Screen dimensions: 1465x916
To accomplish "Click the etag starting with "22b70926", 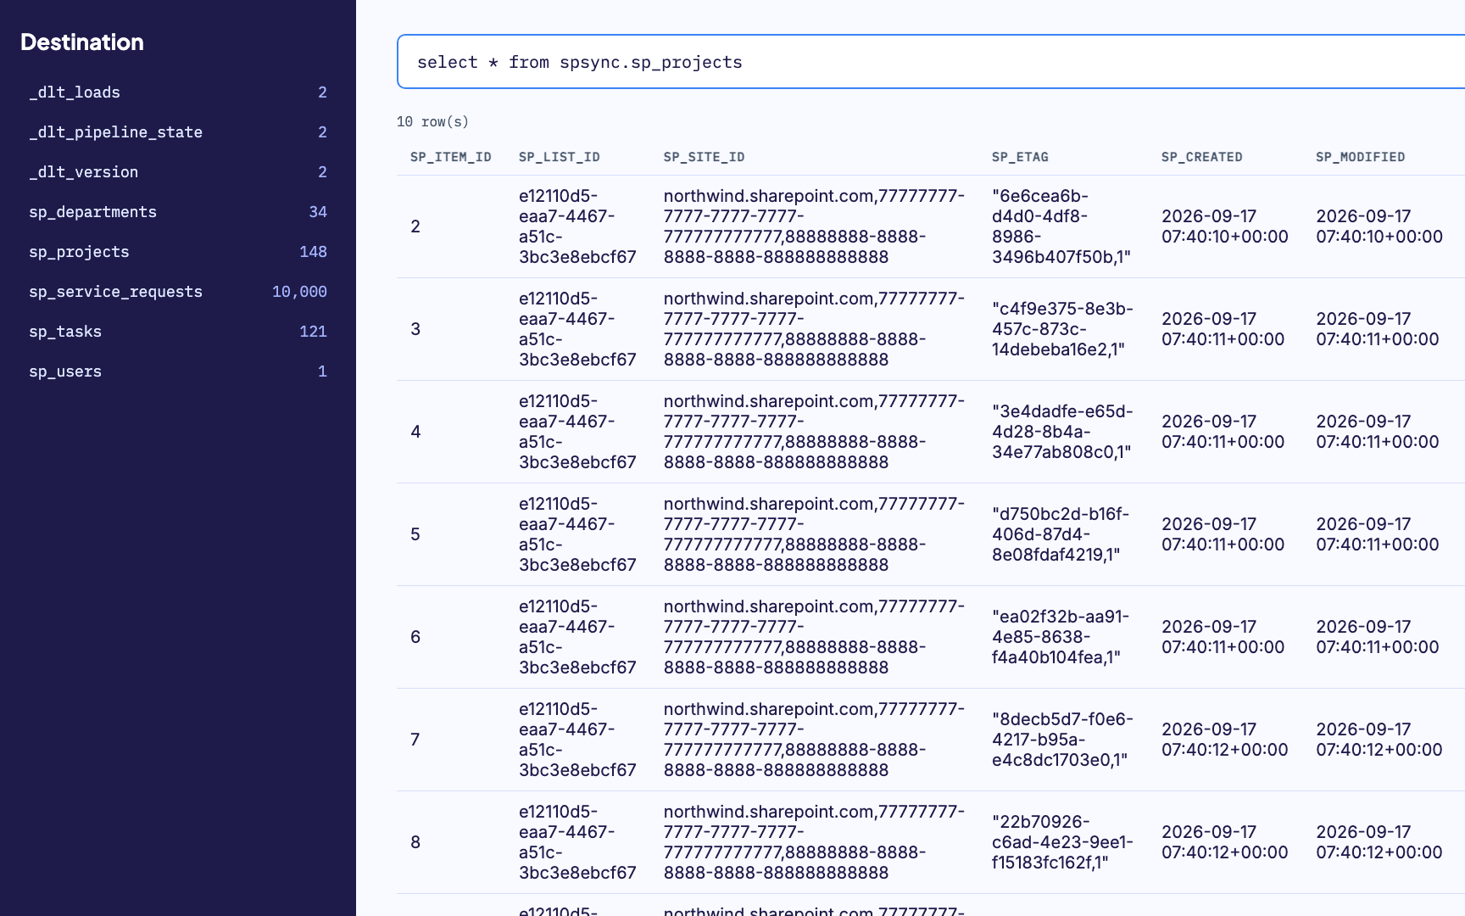I will 1062,842.
